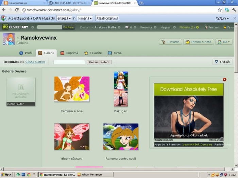Open a new browser tab
The width and height of the screenshot is (238, 178).
pyautogui.click(x=141, y=3)
